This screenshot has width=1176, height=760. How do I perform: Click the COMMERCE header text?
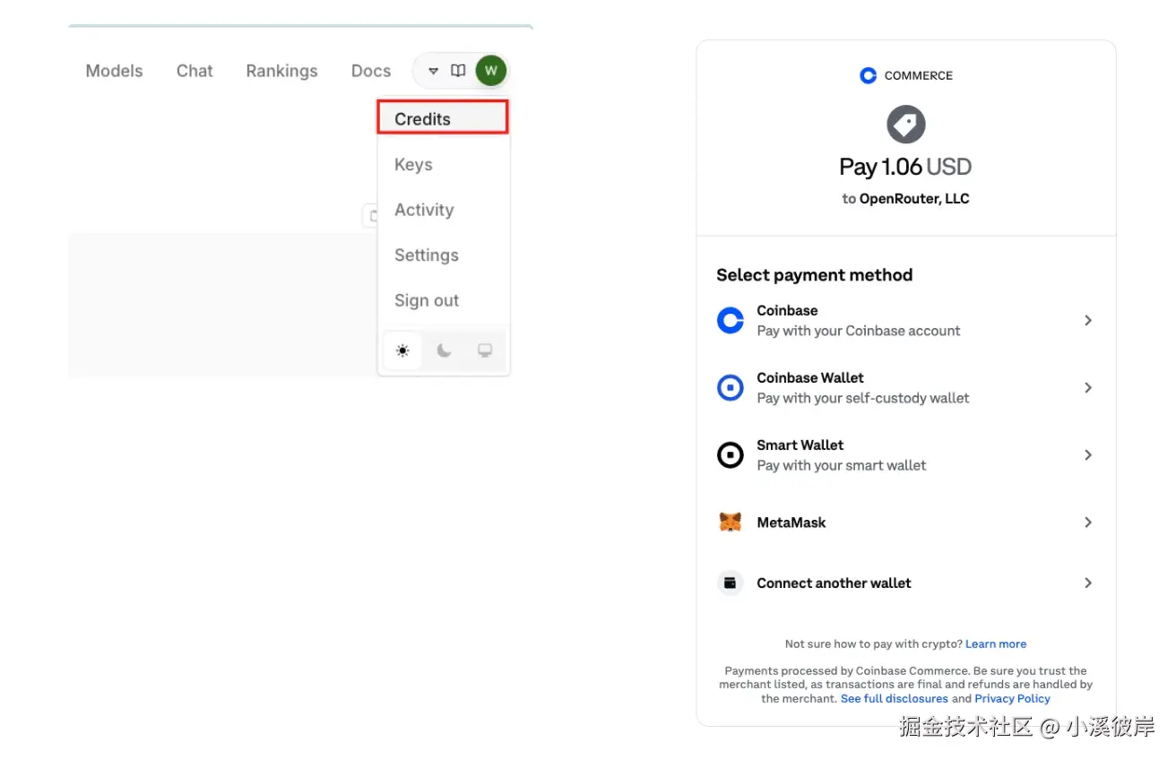[919, 75]
